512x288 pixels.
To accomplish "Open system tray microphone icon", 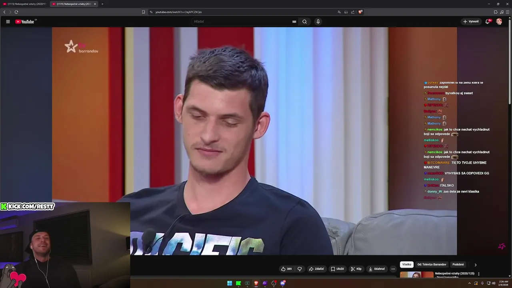I will click(482, 283).
